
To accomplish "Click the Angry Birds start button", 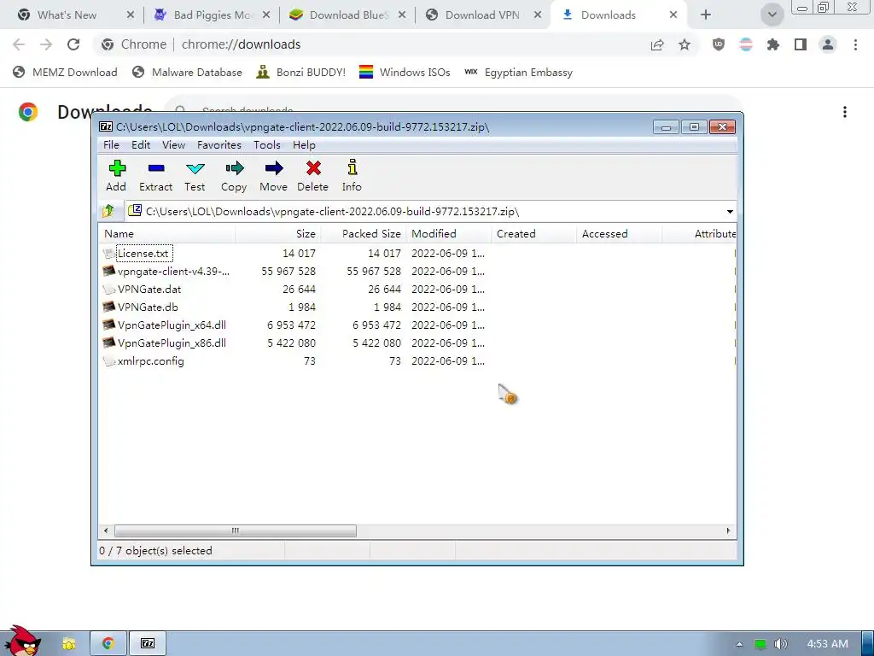I will point(22,641).
